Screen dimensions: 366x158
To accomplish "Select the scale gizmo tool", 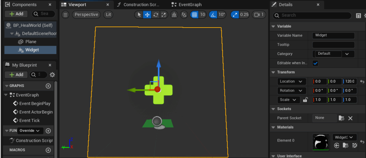I will (164, 15).
